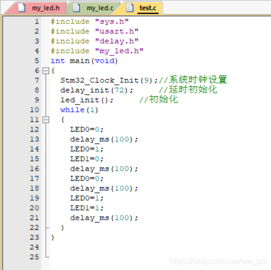Viewport: 271px width, 270px height.
Task: Click the while(1) keyword line
Action: pos(79,110)
